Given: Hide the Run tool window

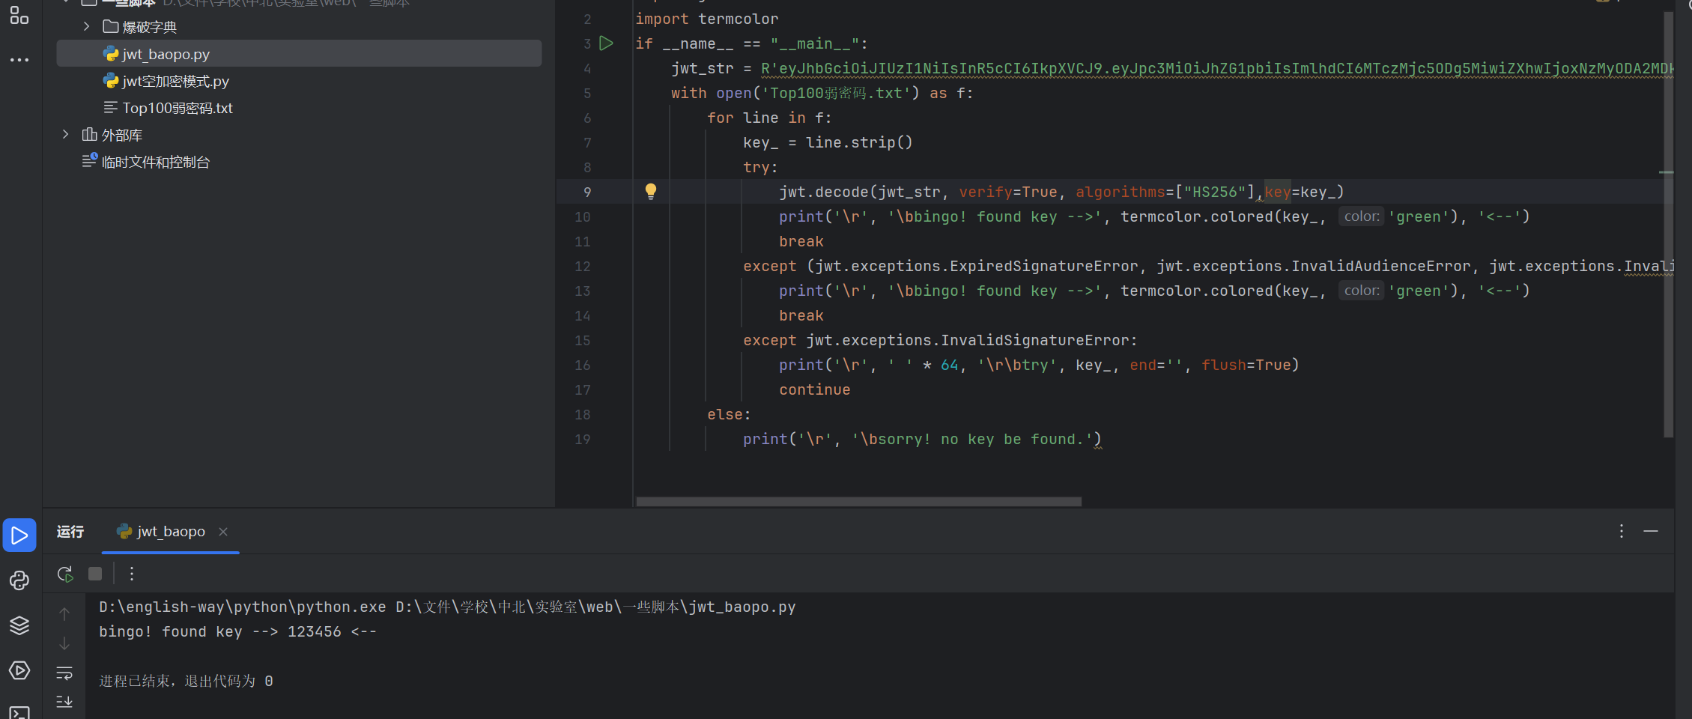Looking at the screenshot, I should pos(1651,531).
